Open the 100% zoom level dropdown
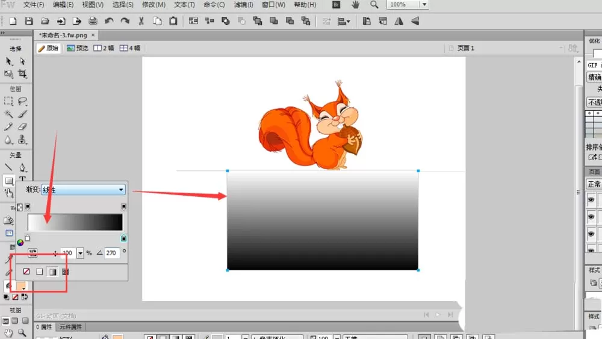602x339 pixels. (x=424, y=5)
